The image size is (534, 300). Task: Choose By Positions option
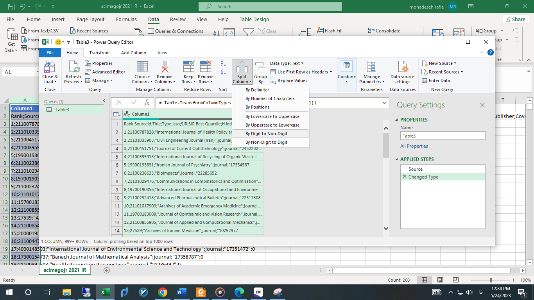pyautogui.click(x=270, y=107)
